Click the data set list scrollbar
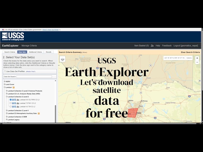 pyautogui.click(x=56, y=113)
